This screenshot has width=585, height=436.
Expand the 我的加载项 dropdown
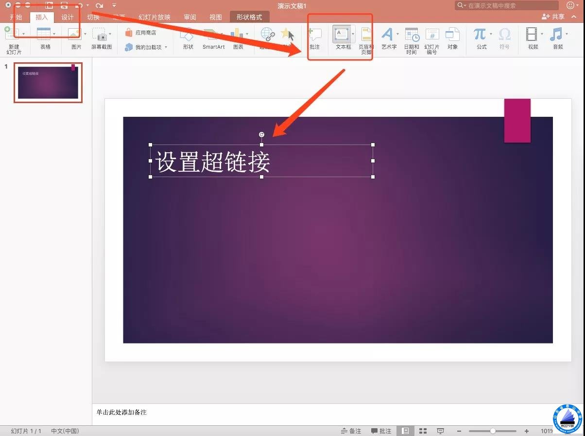[166, 47]
